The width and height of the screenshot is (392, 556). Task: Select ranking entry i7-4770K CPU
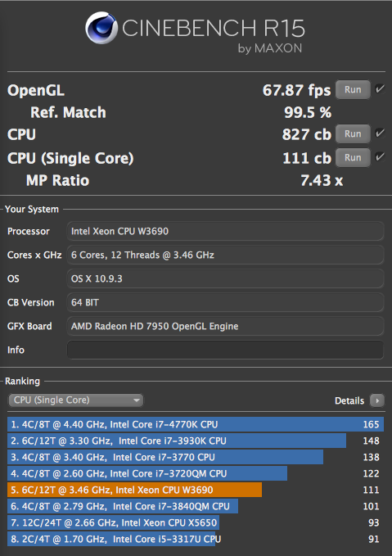tap(196, 424)
